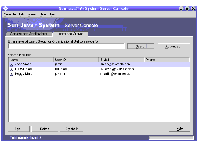Open the Help menu
This screenshot has width=199, height=147.
pyautogui.click(x=53, y=14)
